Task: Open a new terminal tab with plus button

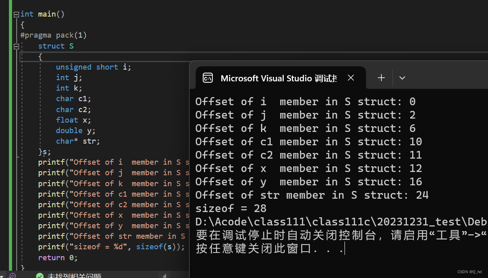Action: 381,78
